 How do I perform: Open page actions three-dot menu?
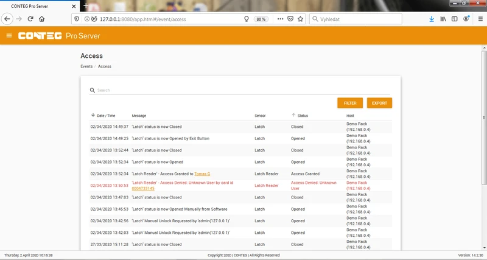[x=280, y=19]
